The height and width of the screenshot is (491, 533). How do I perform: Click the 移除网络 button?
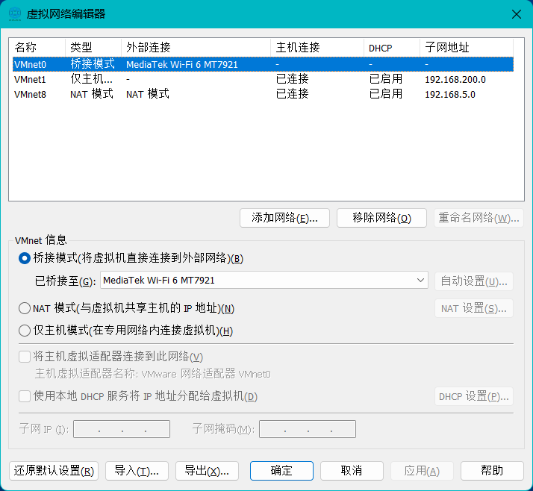coord(381,218)
